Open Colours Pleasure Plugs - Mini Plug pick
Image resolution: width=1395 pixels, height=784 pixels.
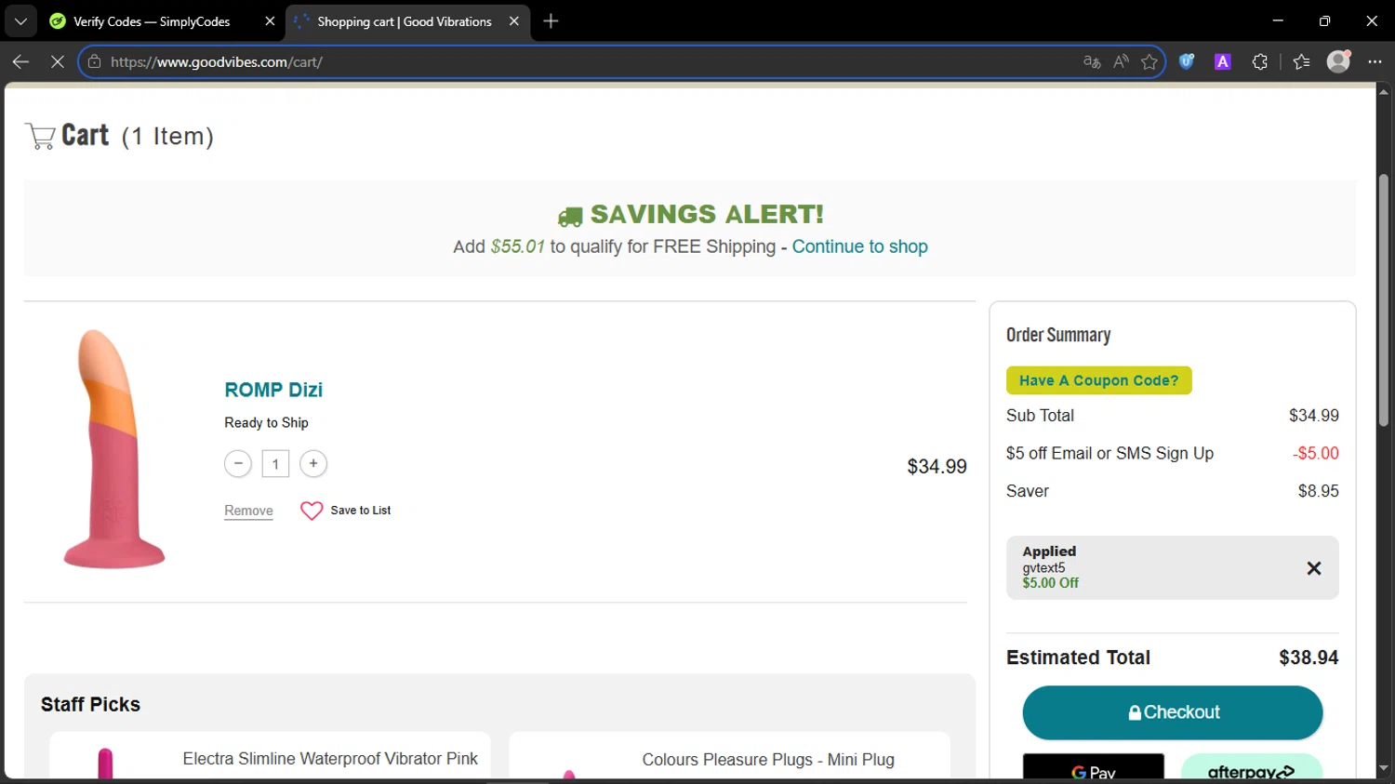pyautogui.click(x=768, y=760)
